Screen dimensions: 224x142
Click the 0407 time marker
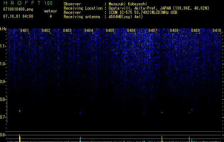click(x=153, y=31)
